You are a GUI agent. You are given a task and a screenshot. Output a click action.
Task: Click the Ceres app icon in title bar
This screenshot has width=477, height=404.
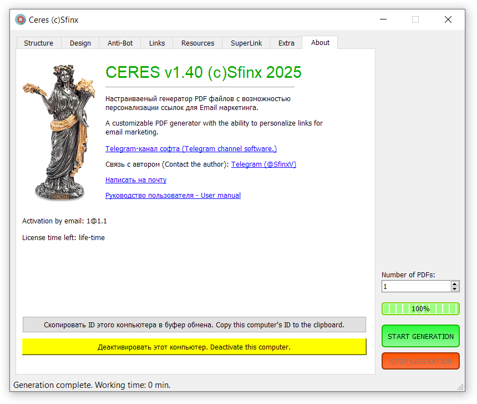pos(21,19)
